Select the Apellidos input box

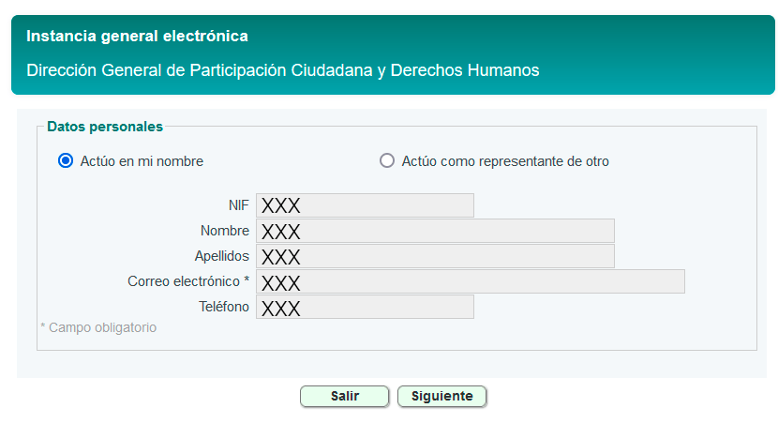tap(435, 256)
